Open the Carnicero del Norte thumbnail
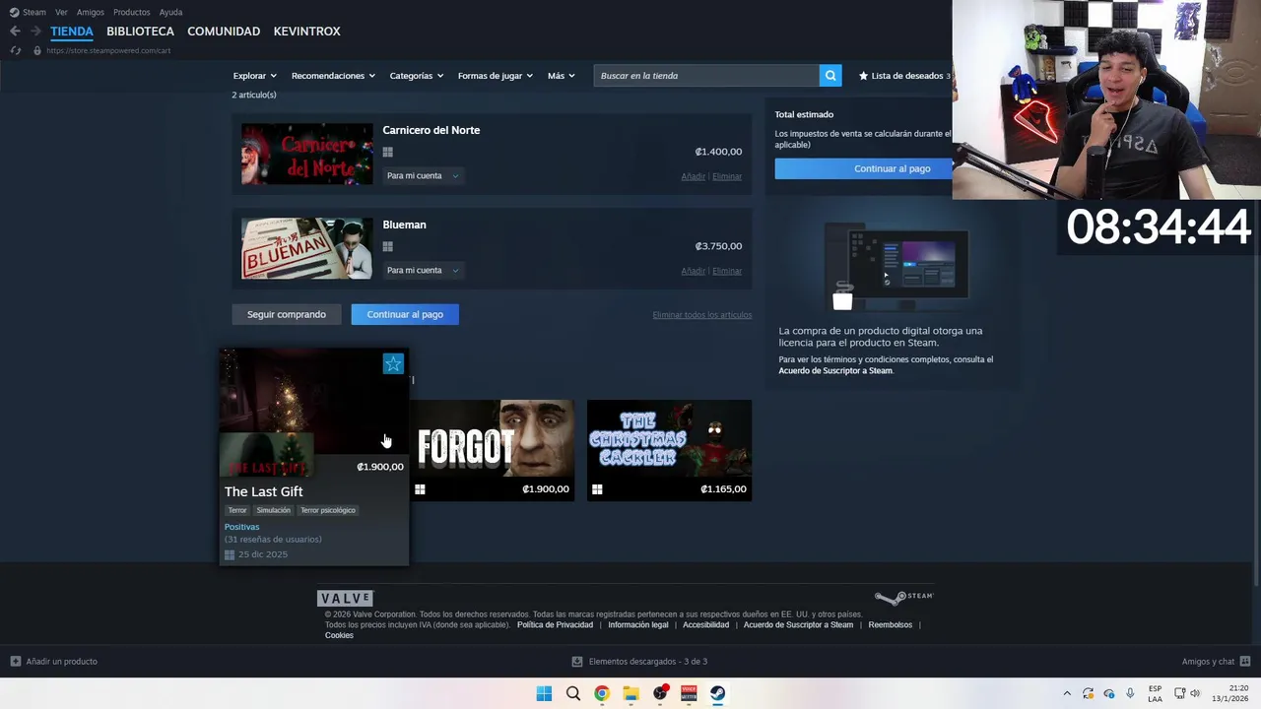The image size is (1261, 709). coord(306,154)
